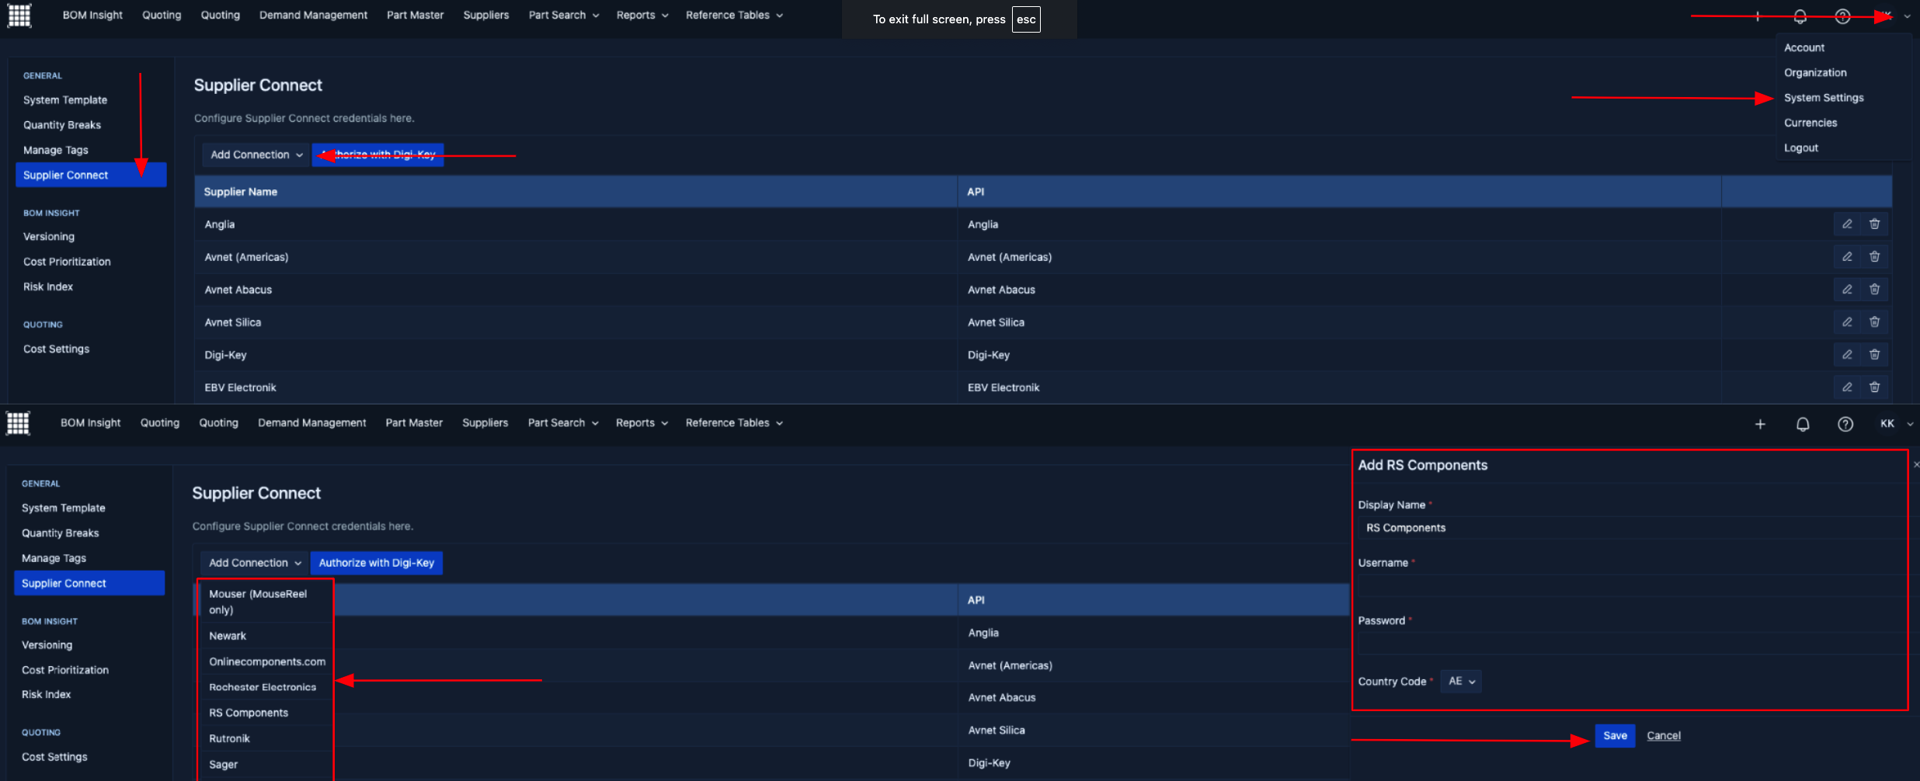Edit the Avnet Abacus connection
1920x781 pixels.
point(1847,290)
